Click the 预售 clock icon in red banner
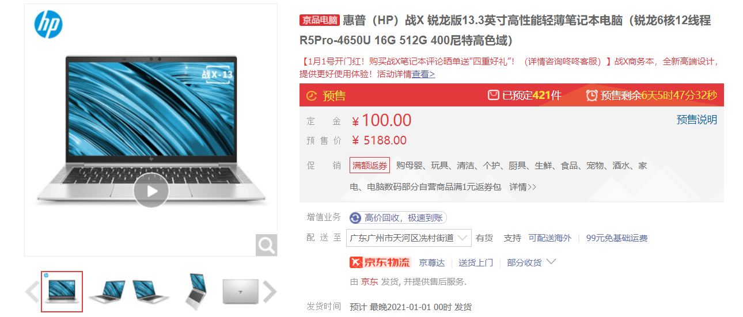The image size is (743, 317). click(x=312, y=96)
